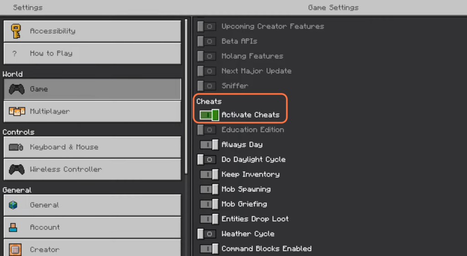Screen dimensions: 467x256
Task: Open the Accessibility settings tab
Action: pos(92,31)
